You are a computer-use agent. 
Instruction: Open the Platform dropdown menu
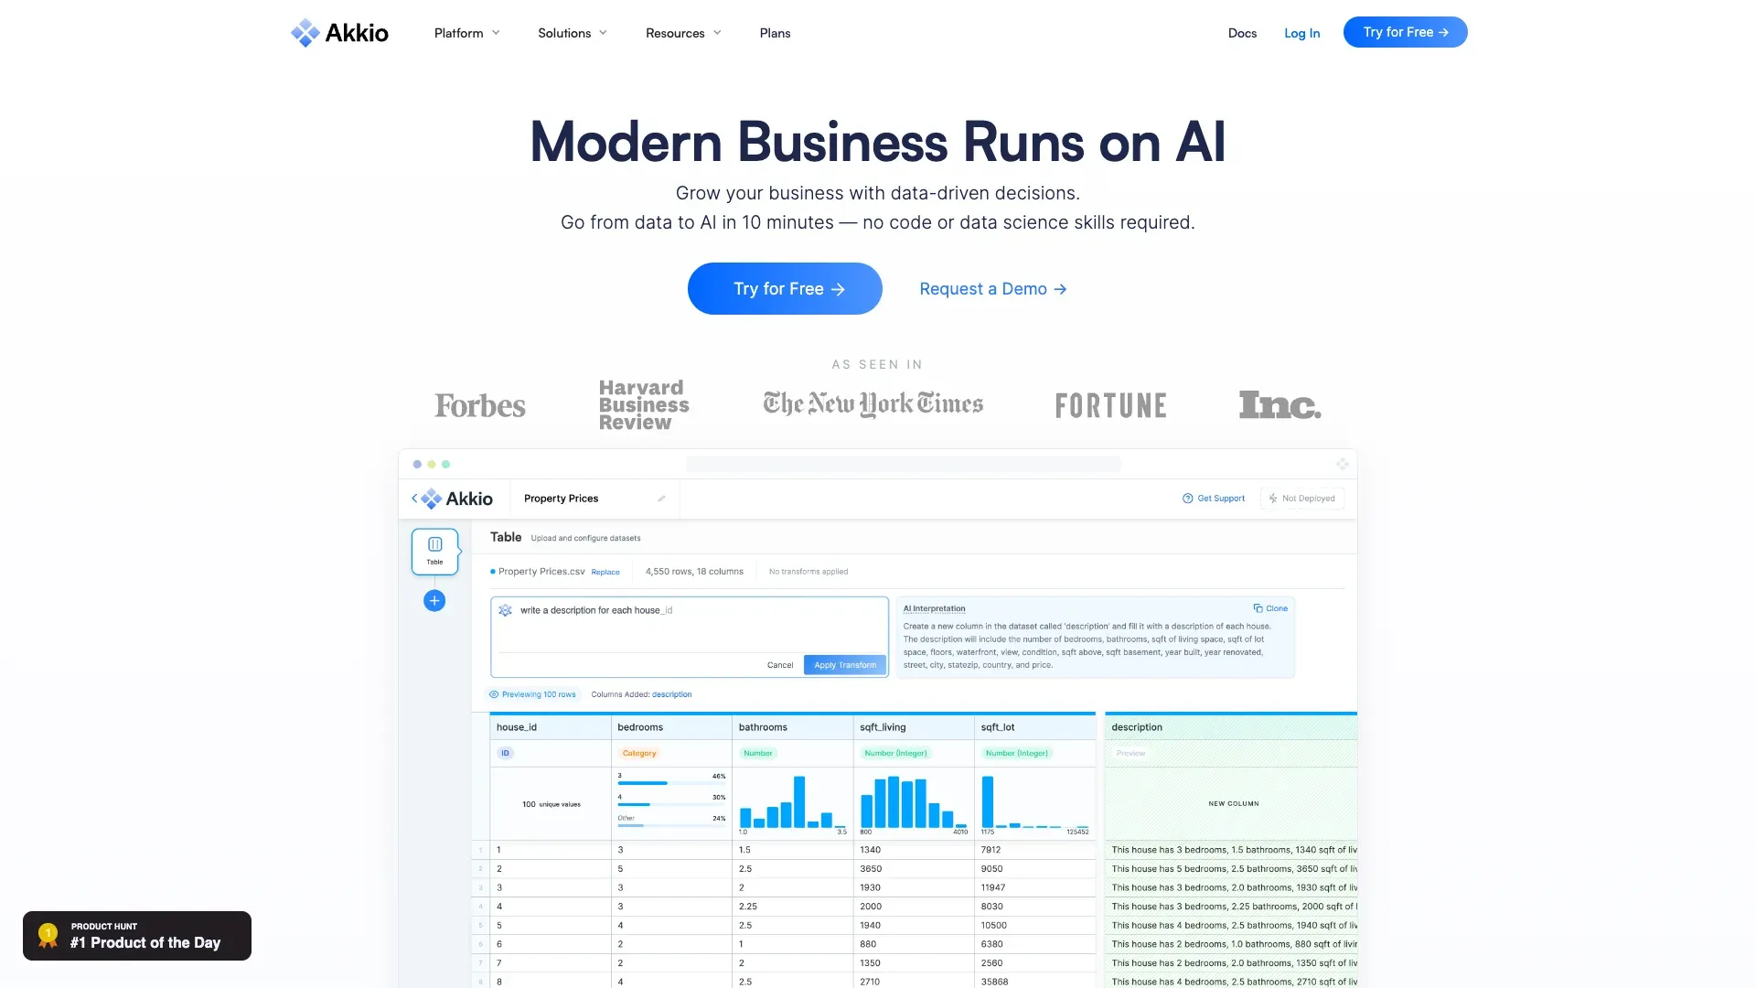(467, 33)
